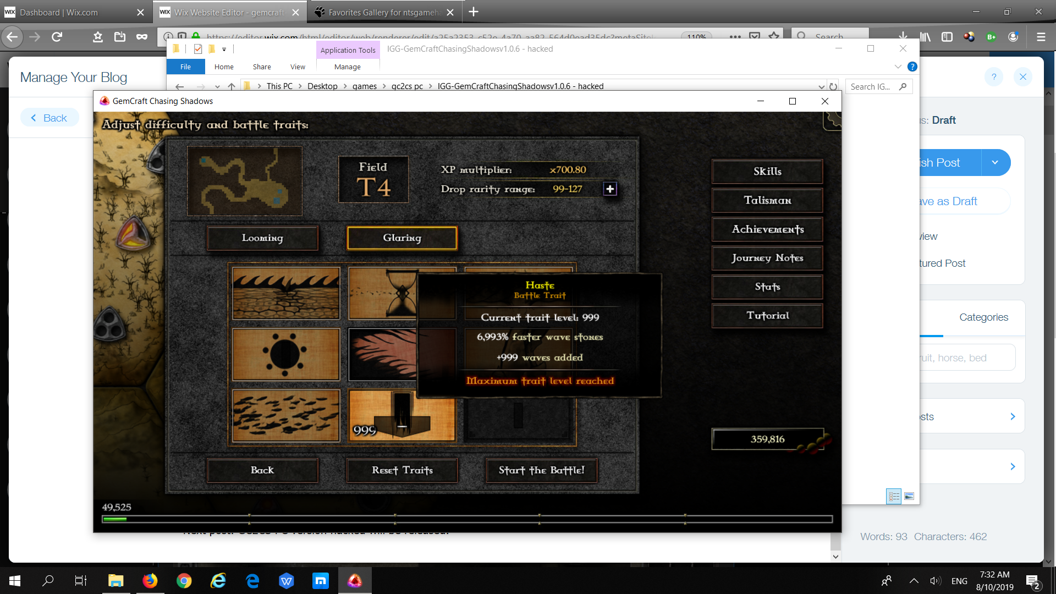Select the black sun battle trait tile
This screenshot has height=594, width=1056.
click(x=286, y=355)
